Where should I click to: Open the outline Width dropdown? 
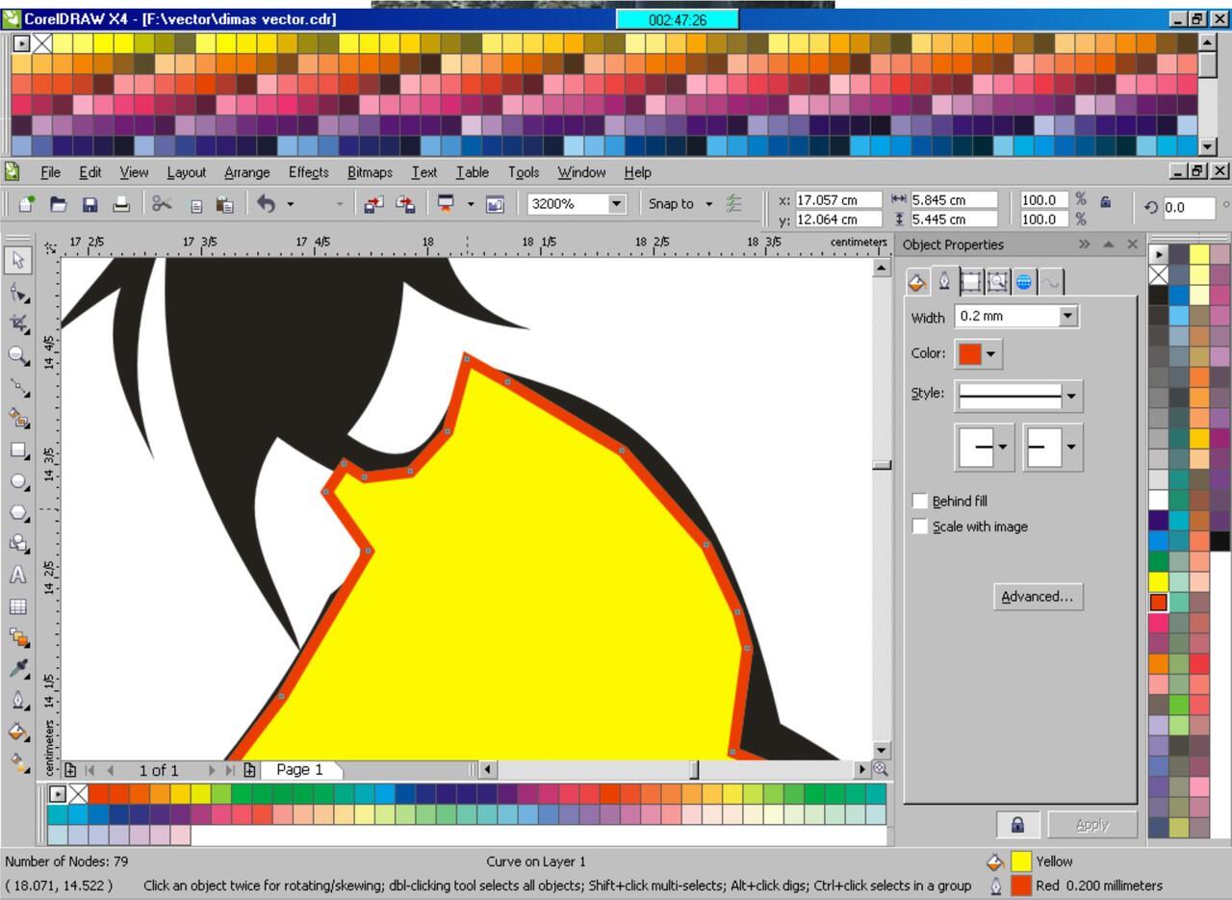point(1067,316)
